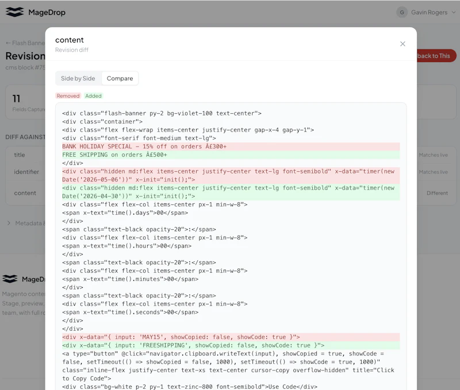
Task: Click the Removed legend badge
Action: (x=68, y=96)
